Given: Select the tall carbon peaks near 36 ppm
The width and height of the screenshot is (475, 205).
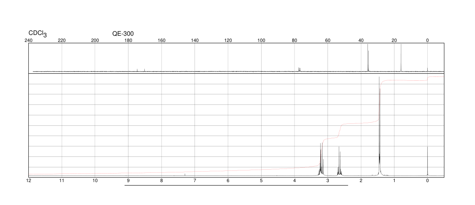Looking at the screenshot, I should (x=368, y=58).
